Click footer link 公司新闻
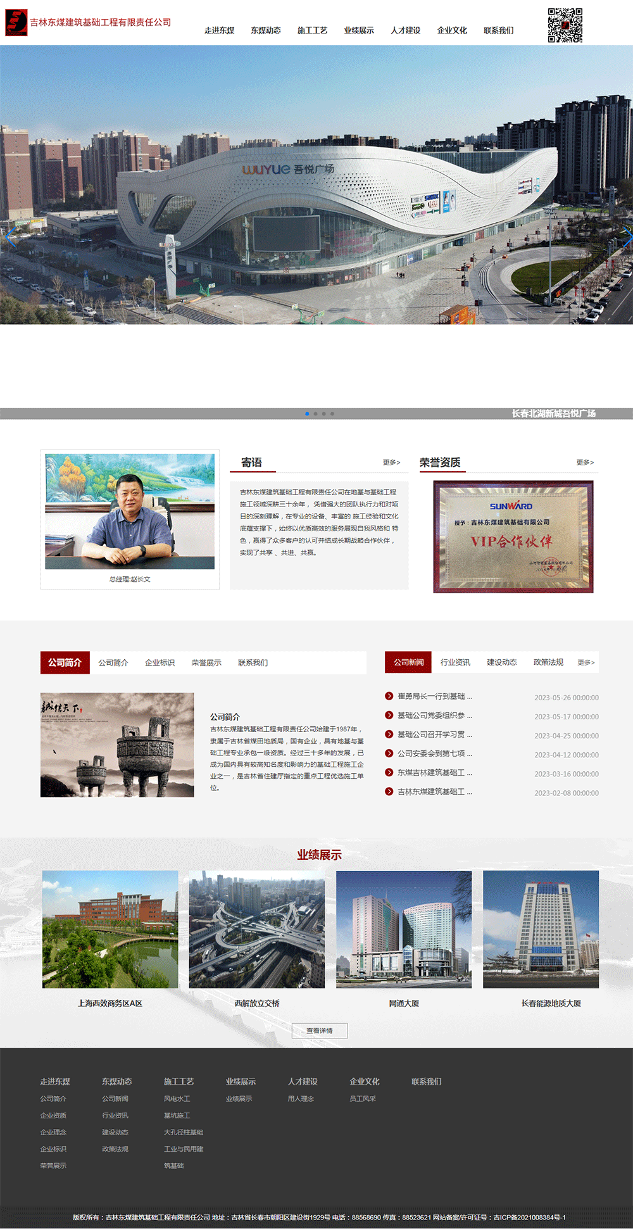 click(x=115, y=1099)
